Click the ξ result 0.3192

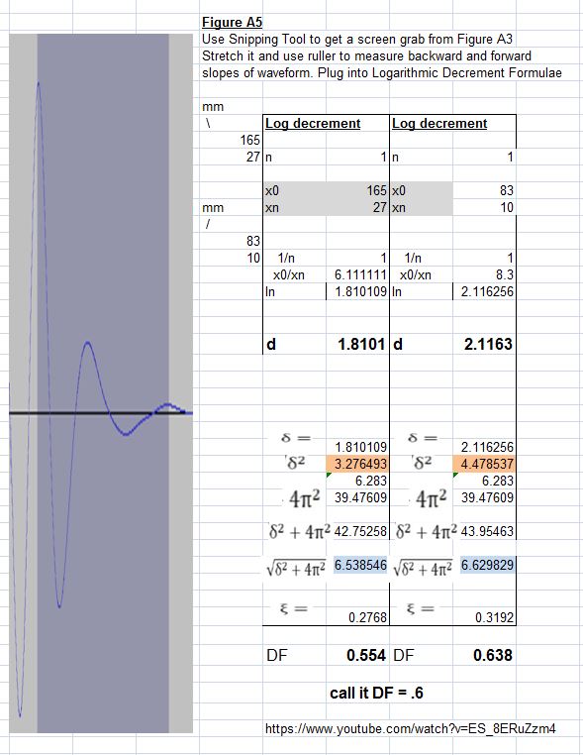pos(494,617)
